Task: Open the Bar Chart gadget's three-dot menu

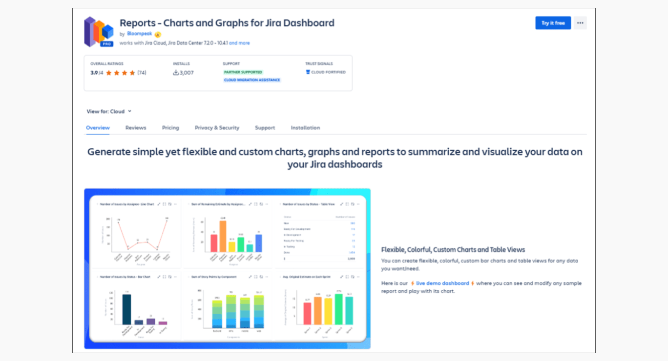Action: pos(175,277)
